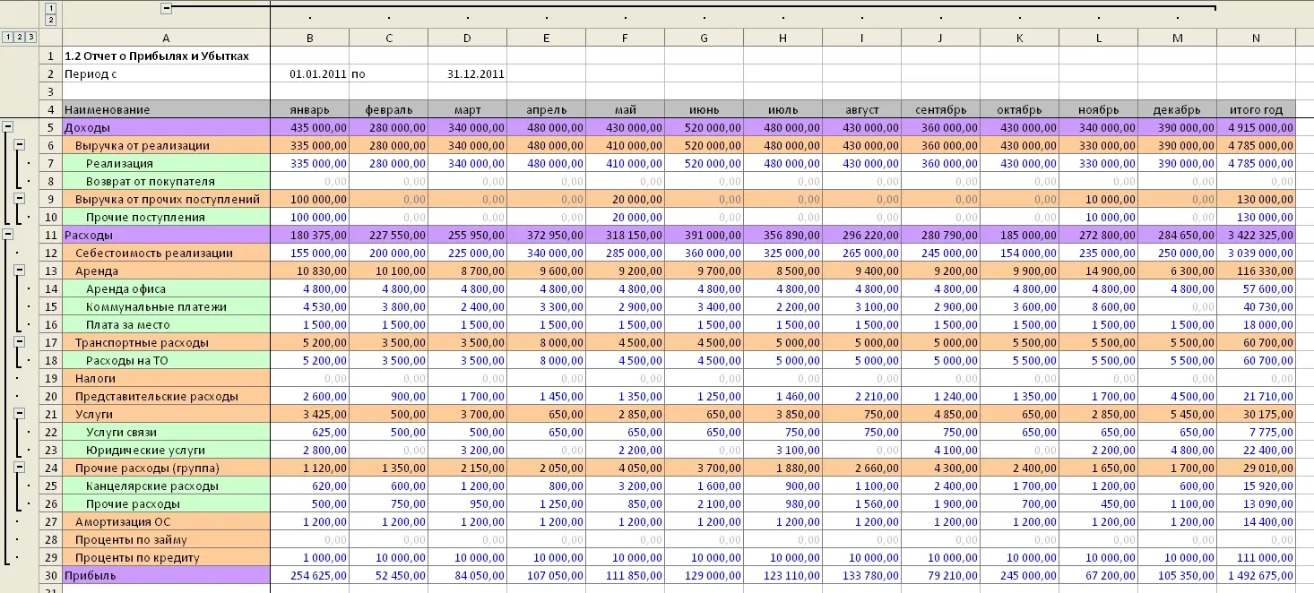The image size is (1314, 593).
Task: Select the итого год header cell
Action: pyautogui.click(x=1256, y=109)
